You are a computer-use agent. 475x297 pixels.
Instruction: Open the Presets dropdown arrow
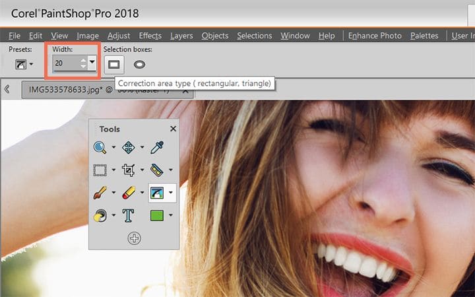(31, 64)
